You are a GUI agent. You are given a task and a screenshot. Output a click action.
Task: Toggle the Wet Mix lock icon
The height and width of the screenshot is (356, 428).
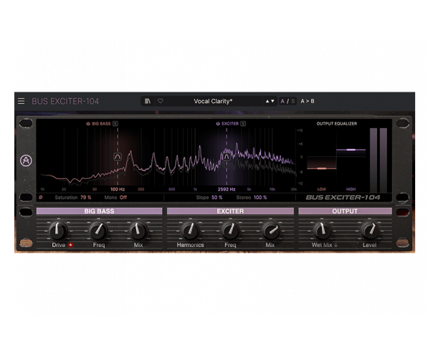point(336,245)
